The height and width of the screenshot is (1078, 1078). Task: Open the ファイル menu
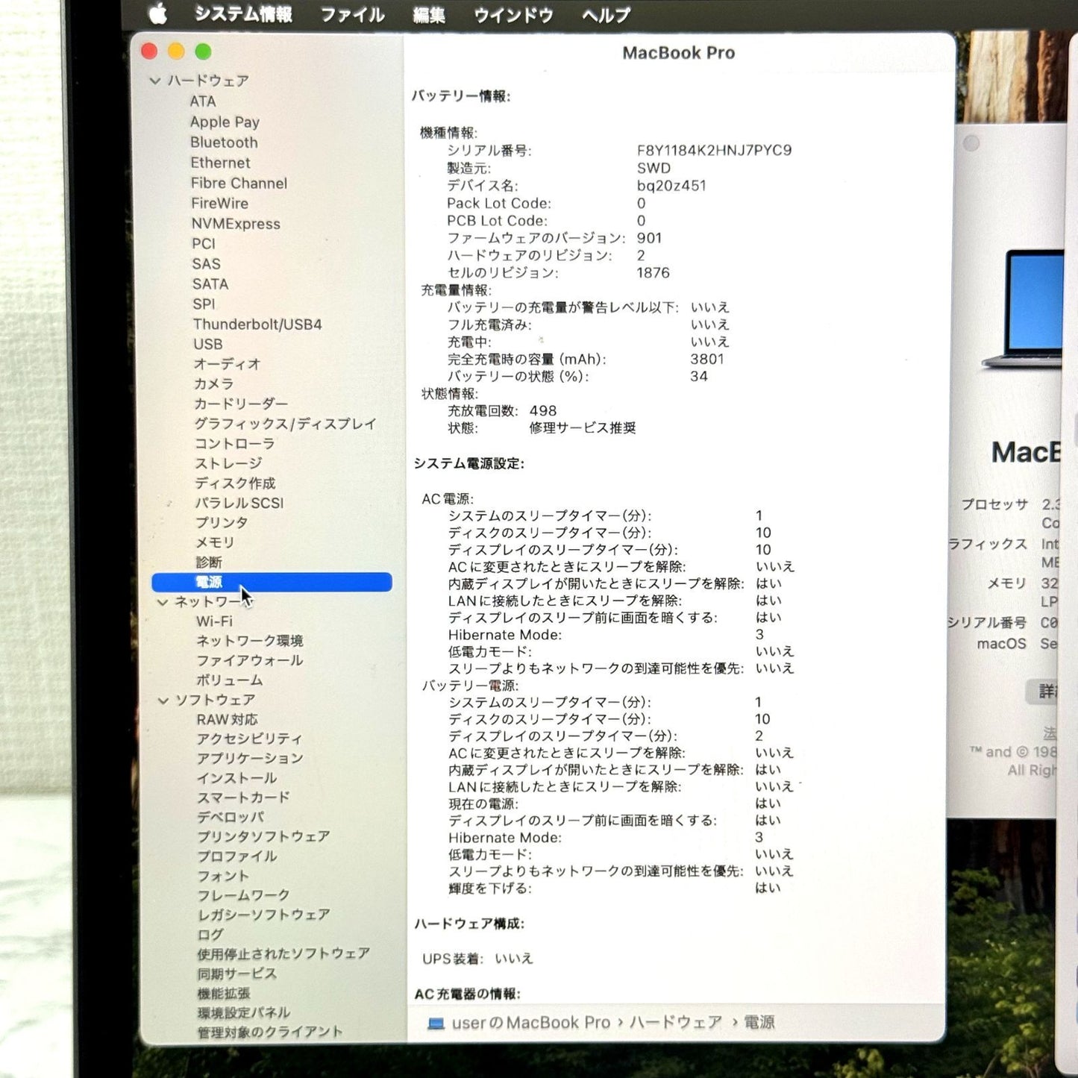coord(352,15)
